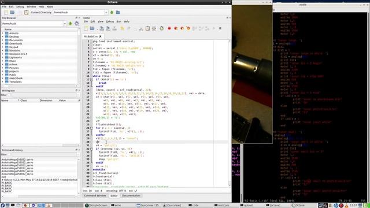The image size is (370, 208).
Task: Collapse the if-block fold at line 32
Action: pos(91,149)
